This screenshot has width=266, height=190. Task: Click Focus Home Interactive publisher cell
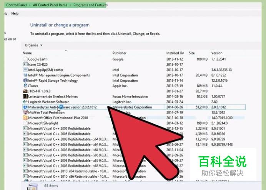point(130,97)
